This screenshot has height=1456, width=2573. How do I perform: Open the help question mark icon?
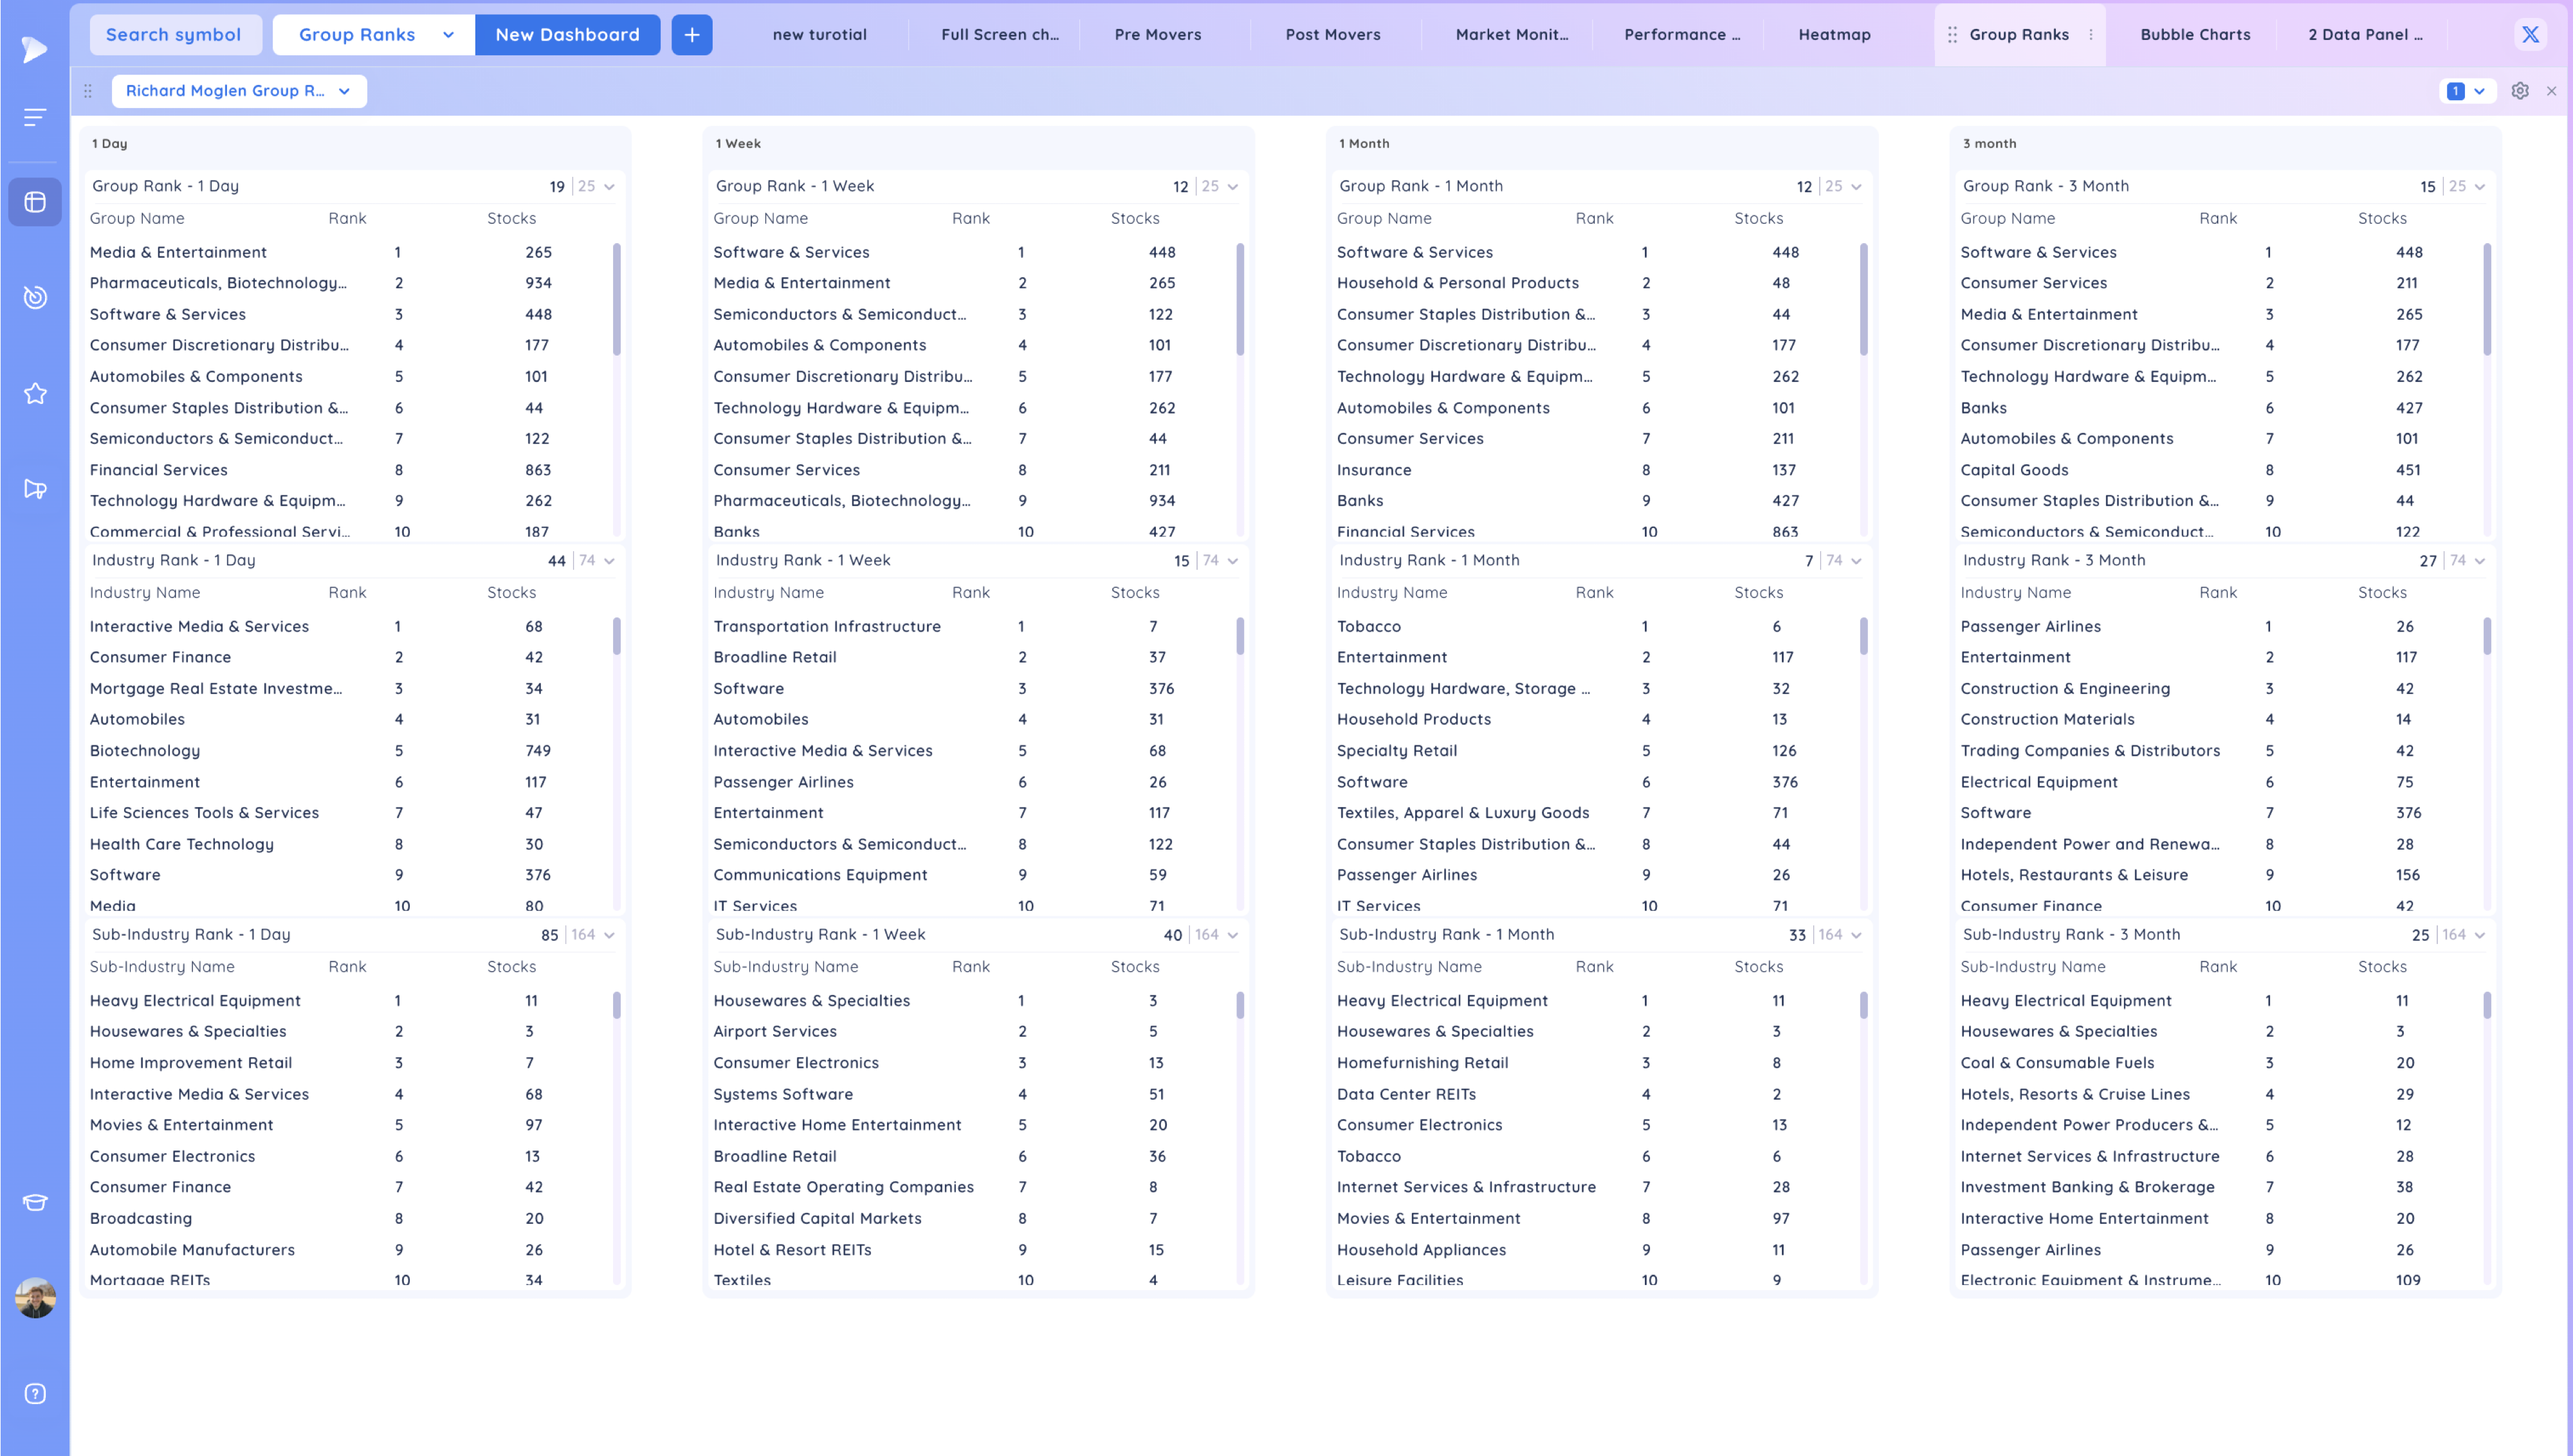point(35,1394)
